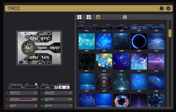Choose galaxy thumbnail a045
176x112 pixels.
click(156, 62)
